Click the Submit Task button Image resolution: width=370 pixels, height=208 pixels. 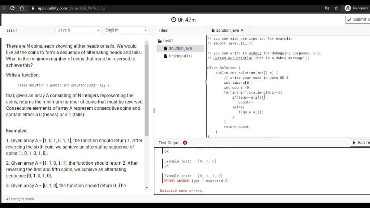pyautogui.click(x=358, y=19)
